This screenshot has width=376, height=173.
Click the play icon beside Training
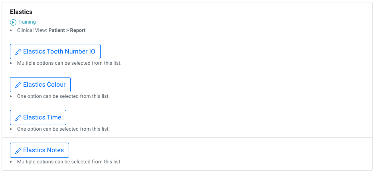coord(13,22)
